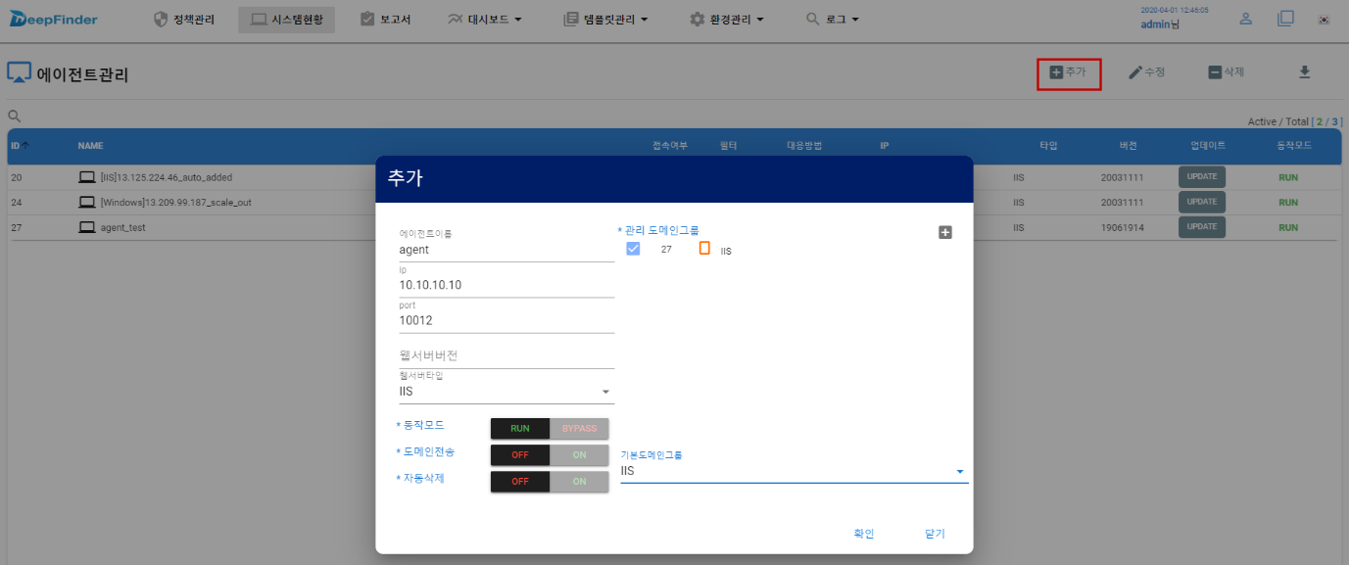The image size is (1349, 565).
Task: Click the download icon
Action: (1304, 72)
